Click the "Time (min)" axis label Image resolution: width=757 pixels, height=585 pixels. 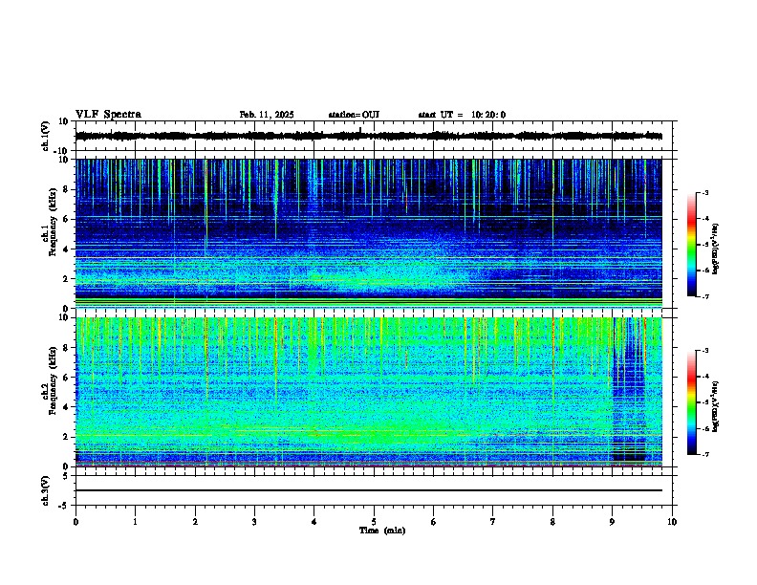tap(382, 531)
